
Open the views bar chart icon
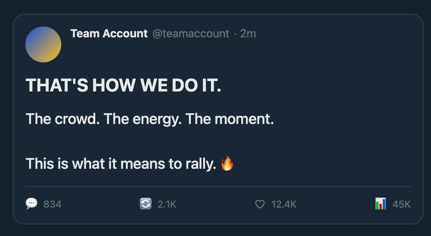380,204
